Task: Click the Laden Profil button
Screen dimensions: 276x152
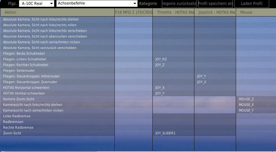Action: coord(252,3)
